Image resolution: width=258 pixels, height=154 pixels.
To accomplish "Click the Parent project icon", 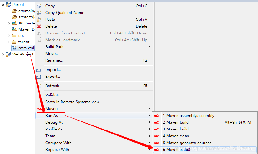I will [8, 5].
